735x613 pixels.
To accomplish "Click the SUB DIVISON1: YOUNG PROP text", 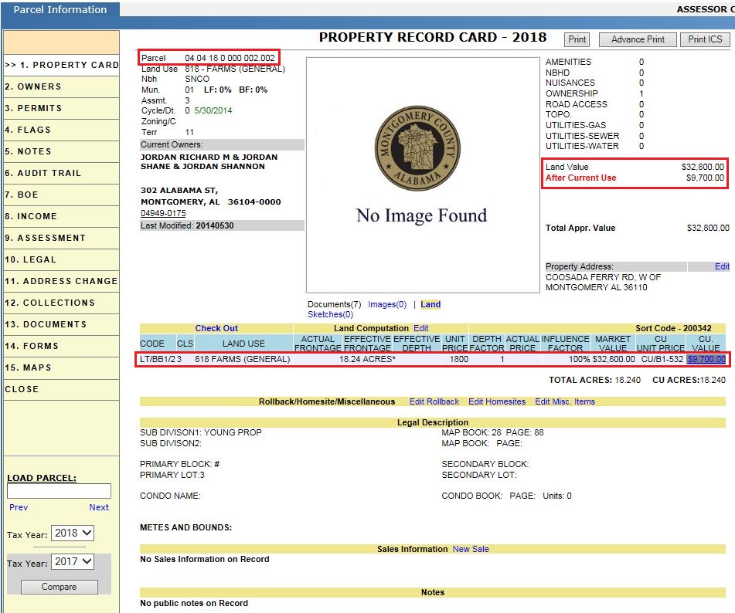I will point(201,432).
